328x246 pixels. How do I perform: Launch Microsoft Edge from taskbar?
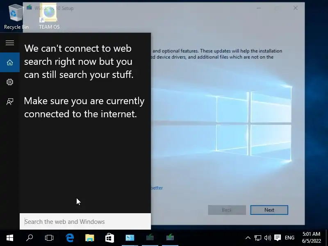tap(70, 238)
